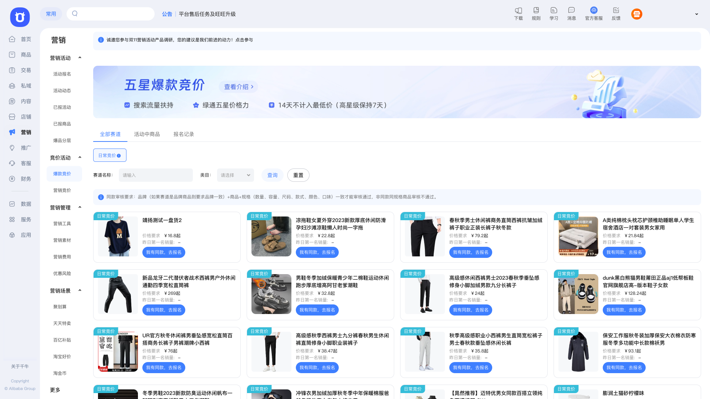Open the 客服 customer service sidebar item

point(20,163)
